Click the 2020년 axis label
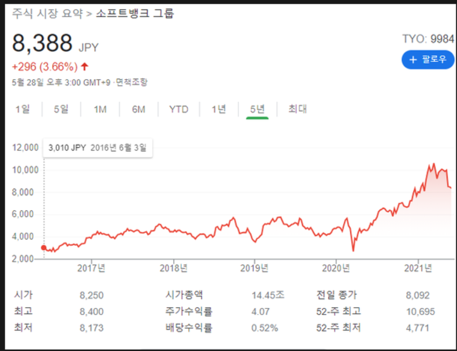Screen dimensions: 457x351 click(x=336, y=268)
